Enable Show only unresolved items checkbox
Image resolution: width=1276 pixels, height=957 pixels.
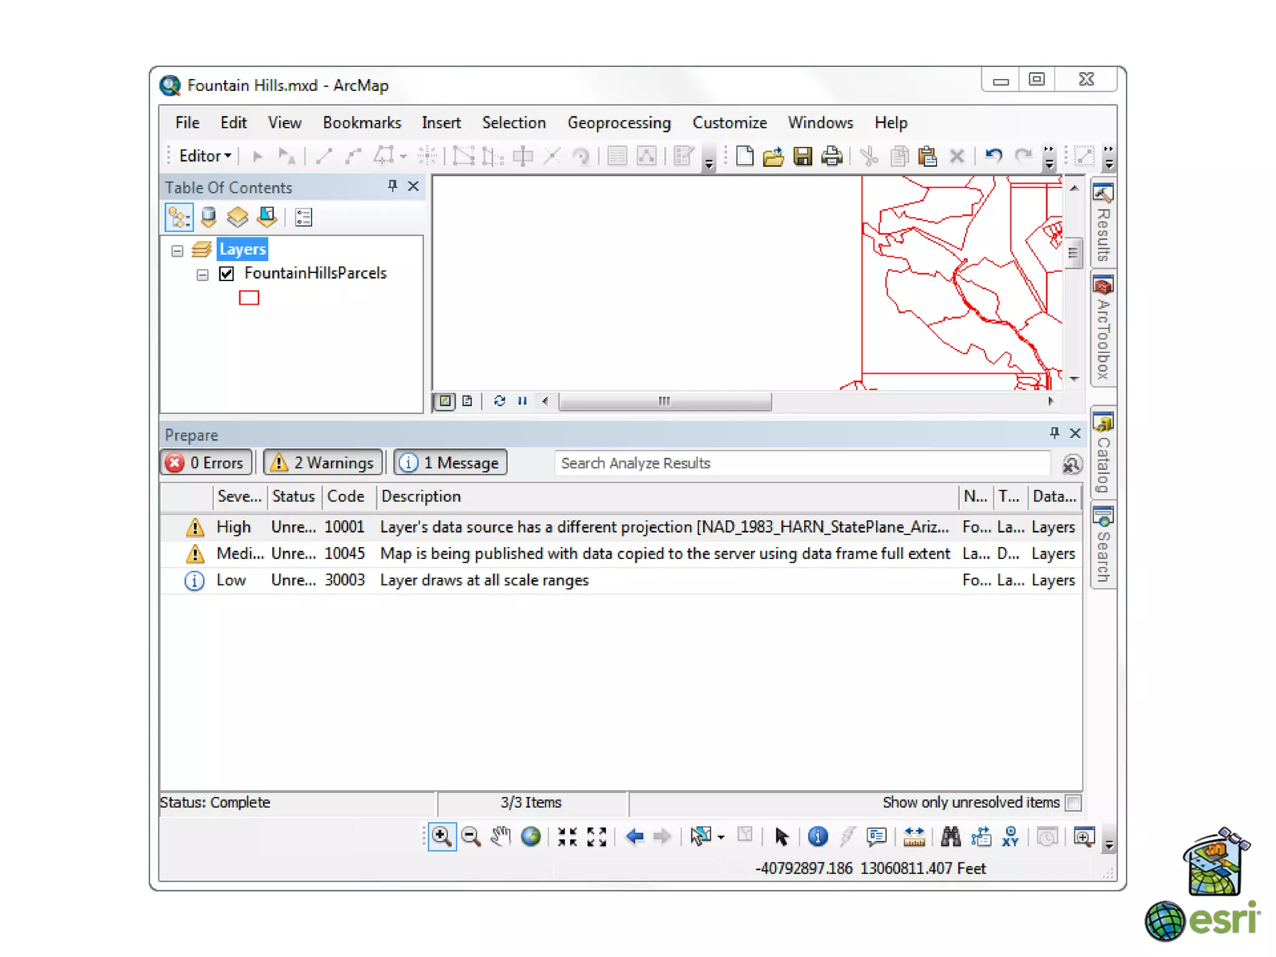pyautogui.click(x=1073, y=802)
